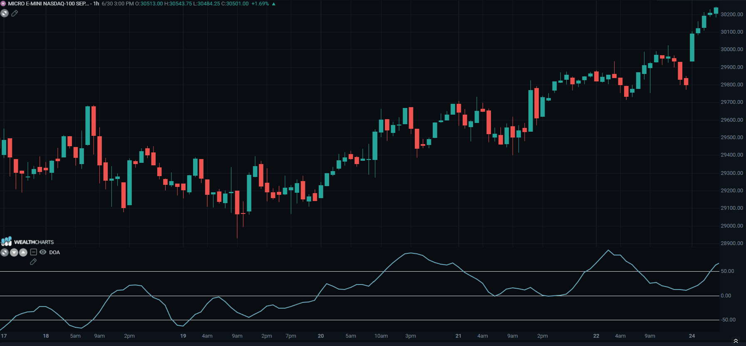
Task: Click the purple M symbol icon
Action: pyautogui.click(x=3, y=4)
